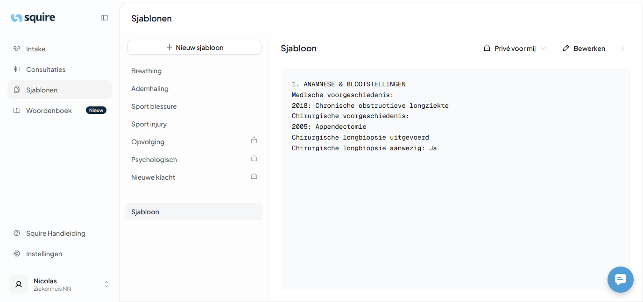The height and width of the screenshot is (302, 643).
Task: Click the Sjablonen page heading
Action: tap(151, 19)
